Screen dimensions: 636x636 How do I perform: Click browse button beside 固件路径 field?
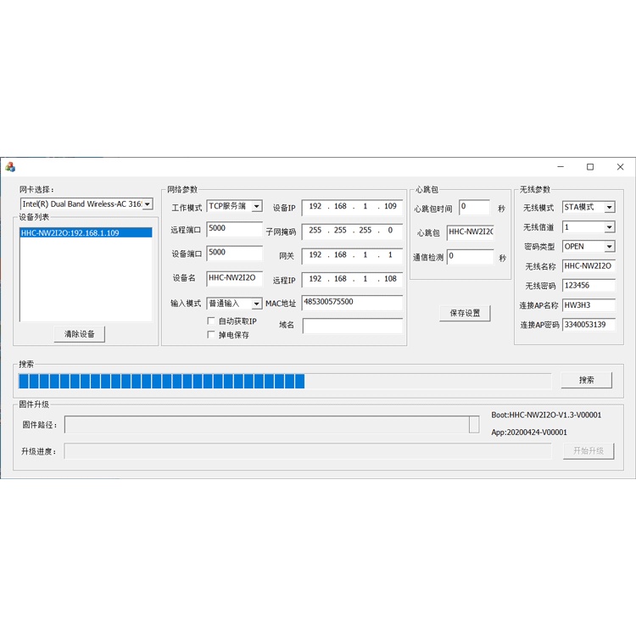474,424
